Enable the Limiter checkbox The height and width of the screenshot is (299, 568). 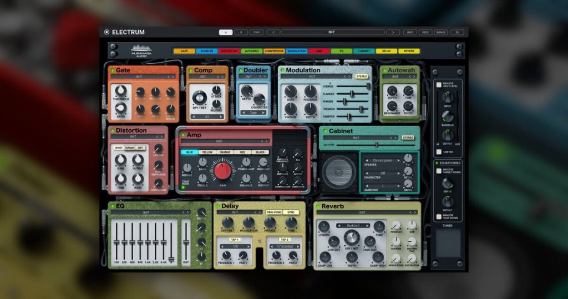[x=439, y=152]
